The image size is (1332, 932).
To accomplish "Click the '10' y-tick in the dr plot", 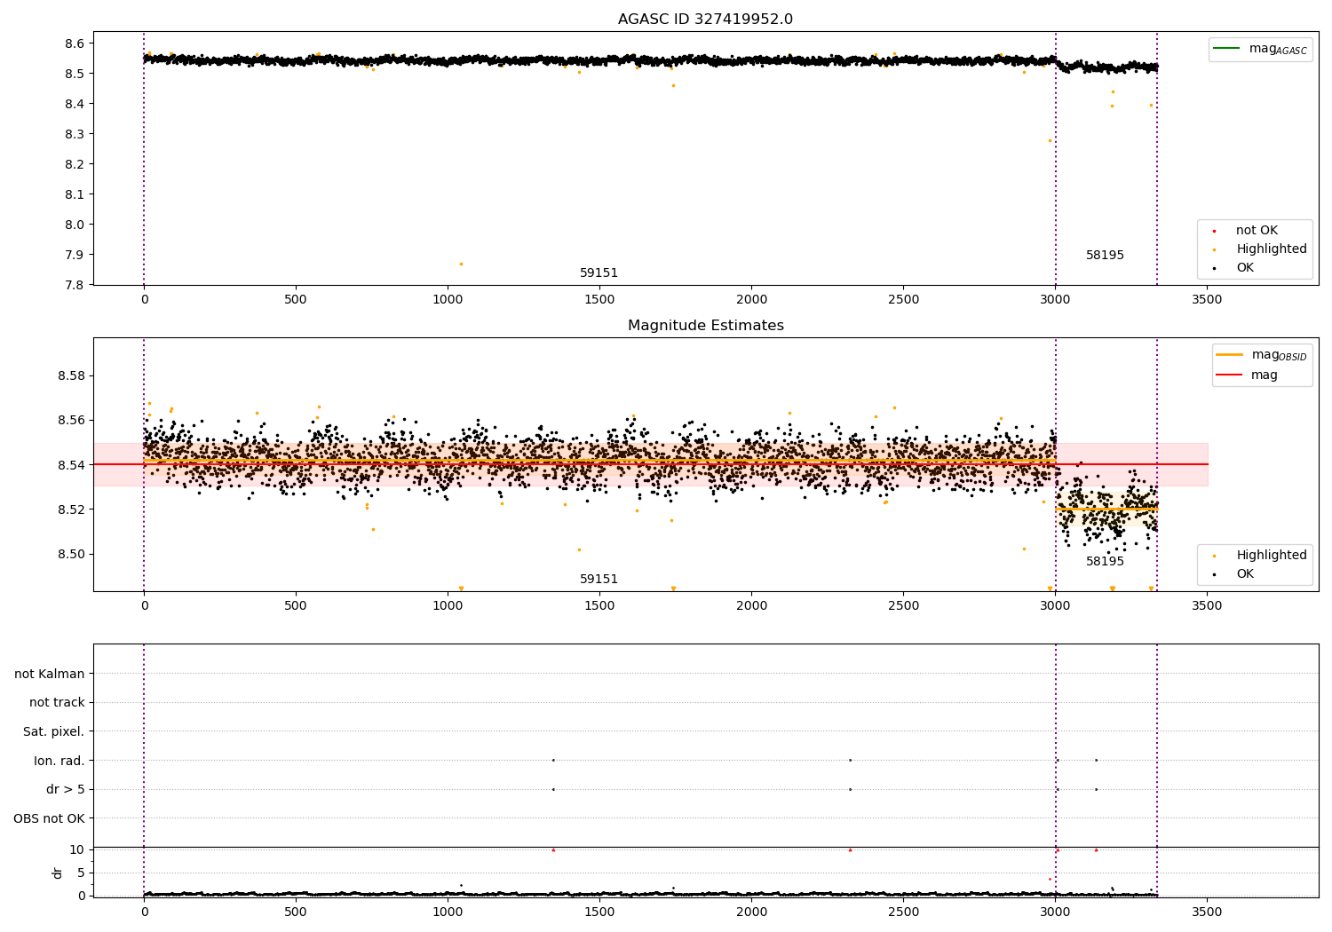I will point(77,849).
